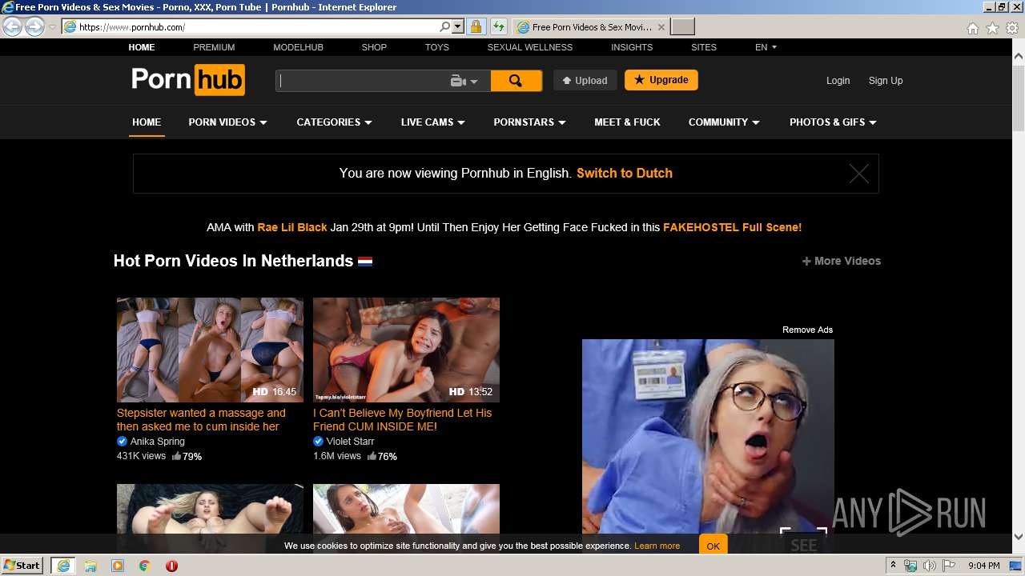Launch Chrome from the taskbar
Viewport: 1025px width, 576px height.
145,566
